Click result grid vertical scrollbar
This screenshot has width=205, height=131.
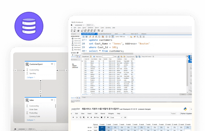187,72
